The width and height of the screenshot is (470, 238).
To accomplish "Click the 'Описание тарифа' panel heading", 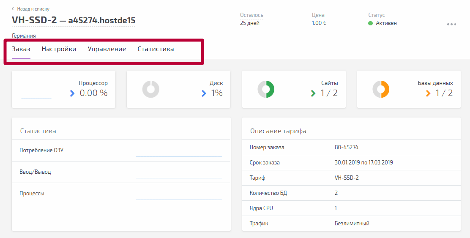I will pyautogui.click(x=278, y=131).
